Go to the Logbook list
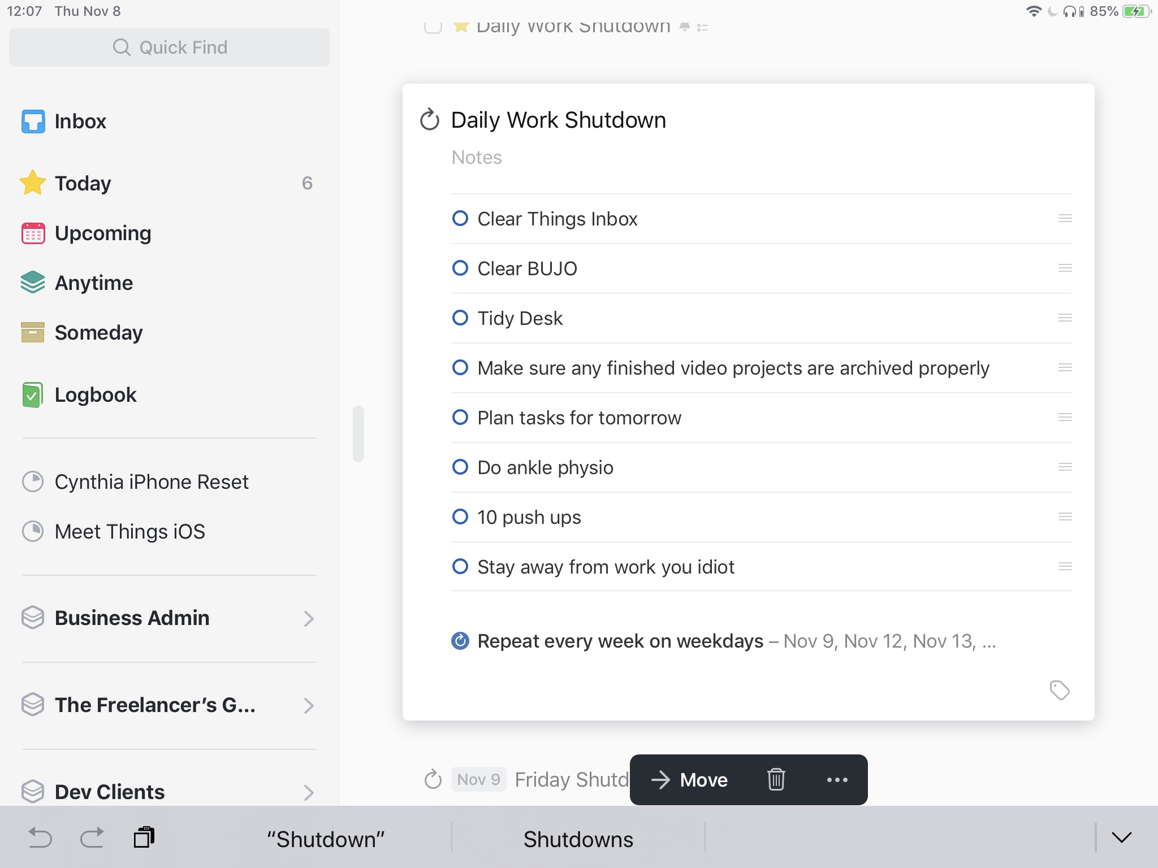This screenshot has height=868, width=1158. click(96, 394)
